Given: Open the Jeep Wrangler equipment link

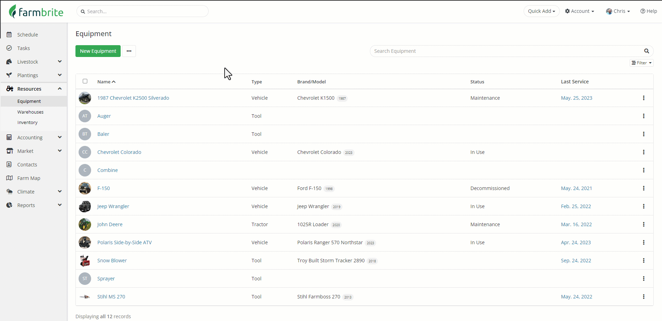Looking at the screenshot, I should (113, 206).
